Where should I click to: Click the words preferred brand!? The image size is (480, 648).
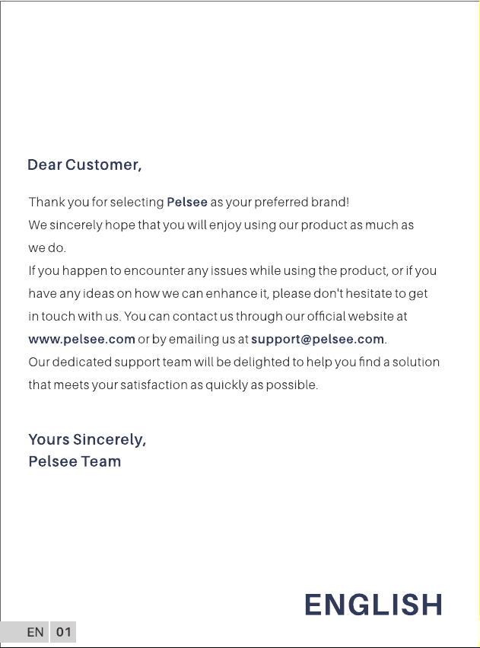coord(302,202)
